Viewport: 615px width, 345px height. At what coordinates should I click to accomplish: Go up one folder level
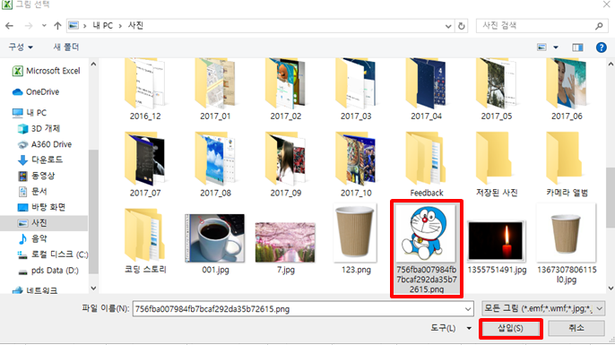[57, 26]
